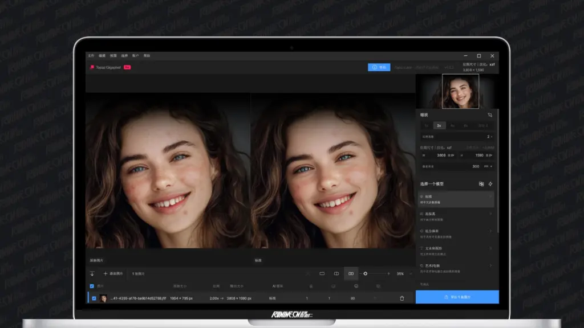Open the PPI unit dropdown

[489, 166]
